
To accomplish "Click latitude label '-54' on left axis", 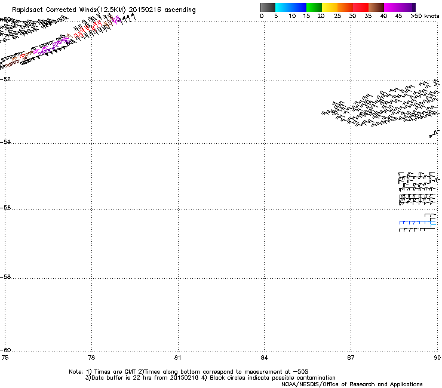I will click(x=5, y=141).
